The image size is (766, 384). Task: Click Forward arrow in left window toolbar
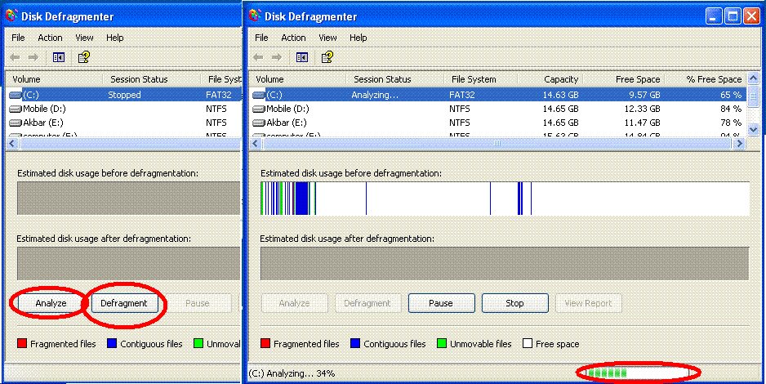[x=33, y=58]
